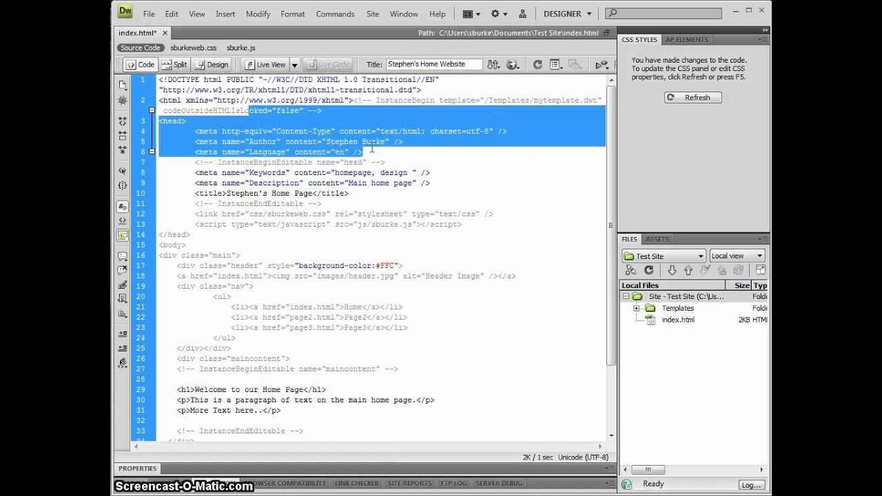
Task: Open the Local view dropdown
Action: pyautogui.click(x=737, y=256)
